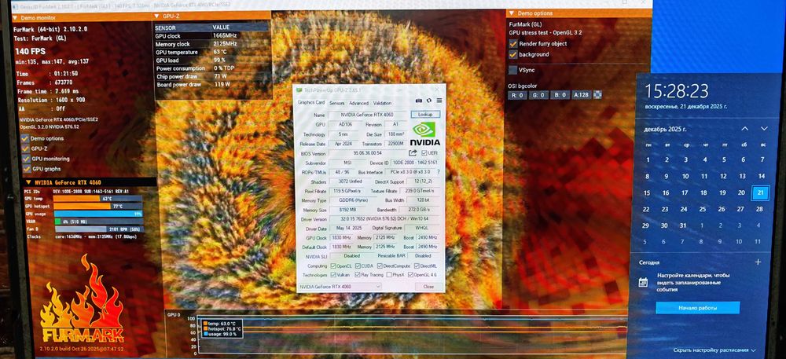The height and width of the screenshot is (359, 786).
Task: Toggle the UEFI checkbox in GPU-Z
Action: [424, 152]
